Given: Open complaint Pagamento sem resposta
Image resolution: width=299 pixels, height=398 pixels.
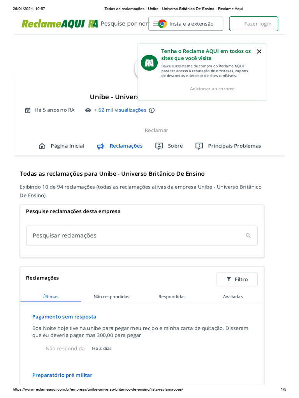Looking at the screenshot, I should click(x=64, y=317).
